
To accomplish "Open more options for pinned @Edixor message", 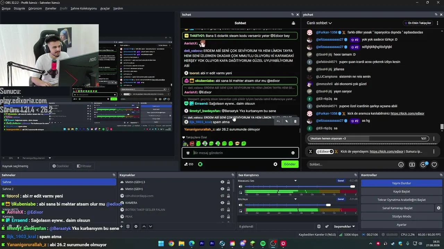I will (x=434, y=151).
